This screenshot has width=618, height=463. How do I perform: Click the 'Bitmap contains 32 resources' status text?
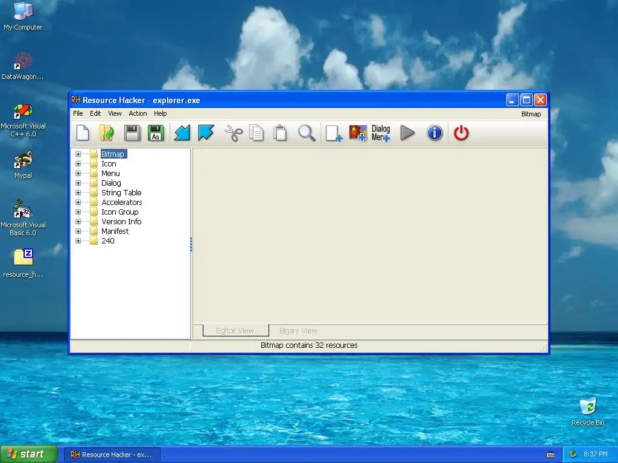309,345
